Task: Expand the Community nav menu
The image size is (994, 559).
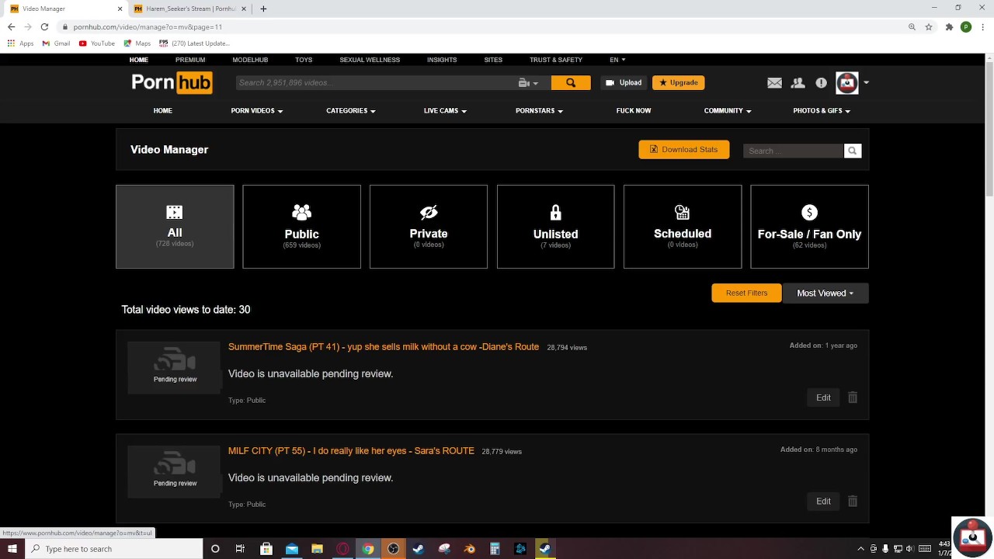Action: (728, 111)
